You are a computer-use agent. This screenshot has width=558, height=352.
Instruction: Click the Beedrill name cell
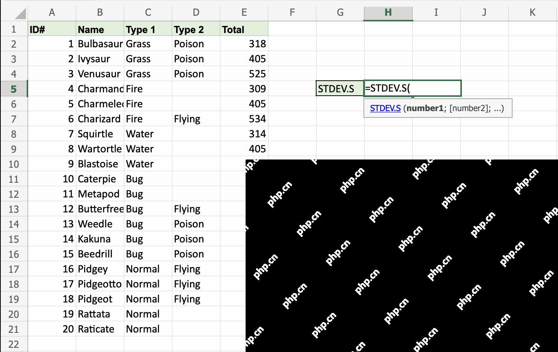click(100, 254)
